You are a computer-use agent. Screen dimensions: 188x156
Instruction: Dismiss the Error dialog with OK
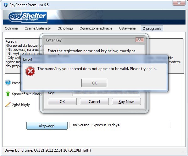point(94,83)
